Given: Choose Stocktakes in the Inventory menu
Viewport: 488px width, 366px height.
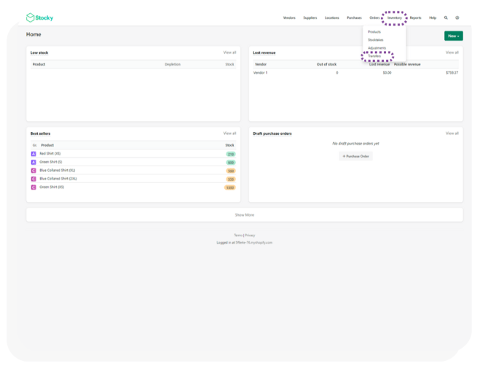Looking at the screenshot, I should [376, 40].
